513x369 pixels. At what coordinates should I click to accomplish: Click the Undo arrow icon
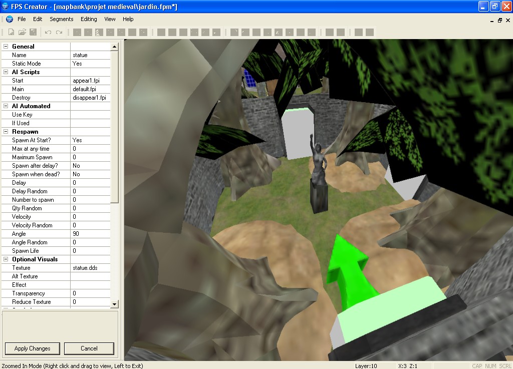[48, 32]
